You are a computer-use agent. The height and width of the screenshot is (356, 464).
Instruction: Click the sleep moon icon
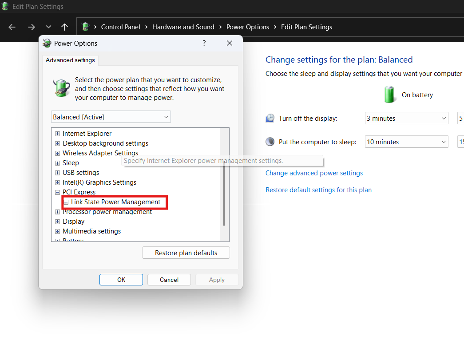coord(270,142)
